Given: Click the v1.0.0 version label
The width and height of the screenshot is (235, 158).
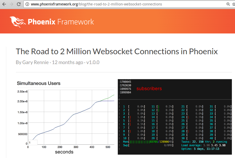Looking at the screenshot, I should 93,62.
